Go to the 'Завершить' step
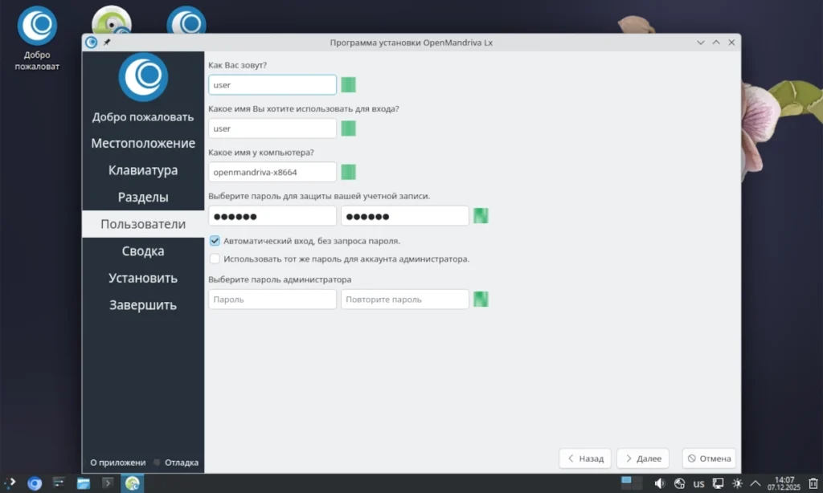This screenshot has width=823, height=493. 143,305
